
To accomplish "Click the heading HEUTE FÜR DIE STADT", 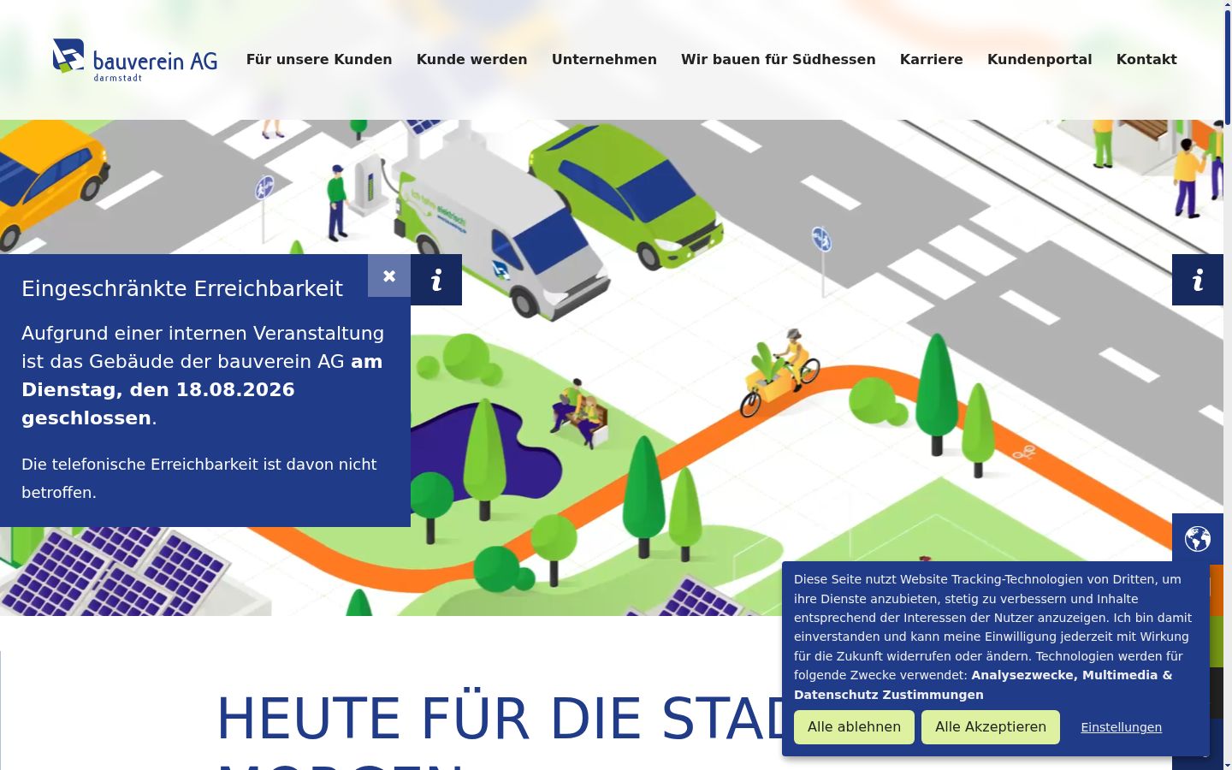I will click(x=500, y=718).
